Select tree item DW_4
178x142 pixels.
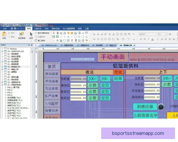[10, 95]
